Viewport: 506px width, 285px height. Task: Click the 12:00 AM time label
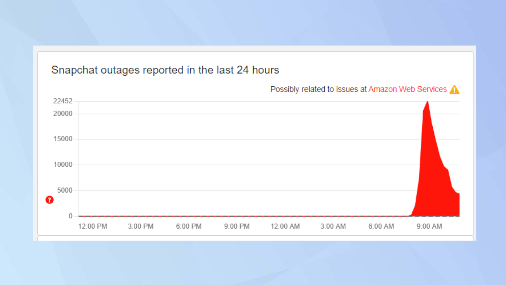click(x=285, y=226)
